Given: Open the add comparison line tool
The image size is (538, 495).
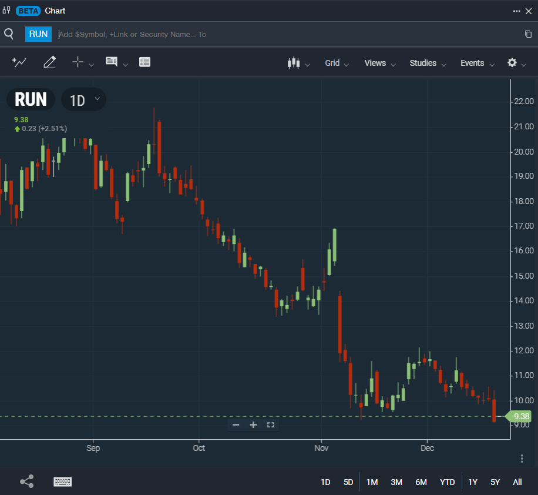Looking at the screenshot, I should pyautogui.click(x=19, y=62).
